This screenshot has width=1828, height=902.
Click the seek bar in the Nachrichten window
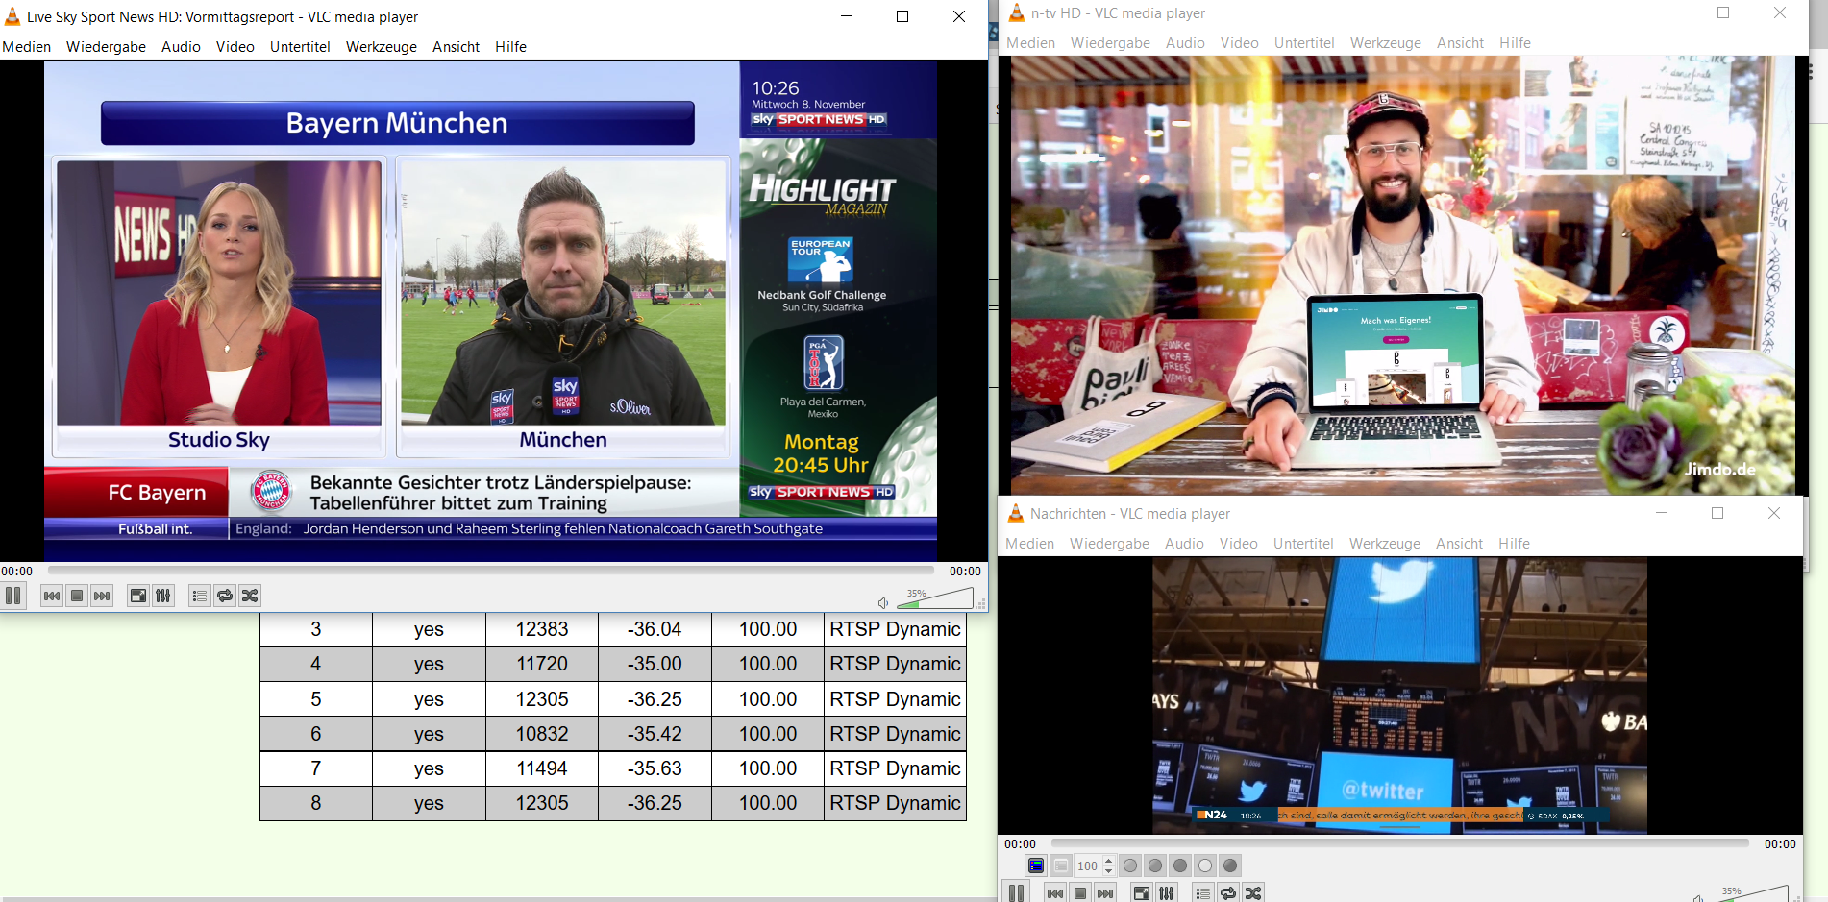point(1399,843)
